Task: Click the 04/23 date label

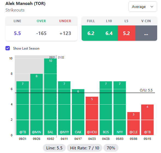Action: [x=92, y=139]
